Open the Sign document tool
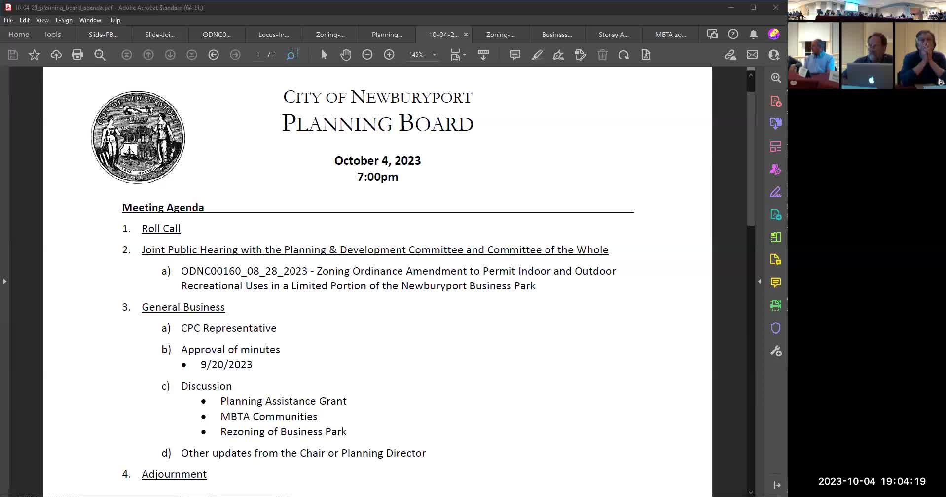 point(559,55)
